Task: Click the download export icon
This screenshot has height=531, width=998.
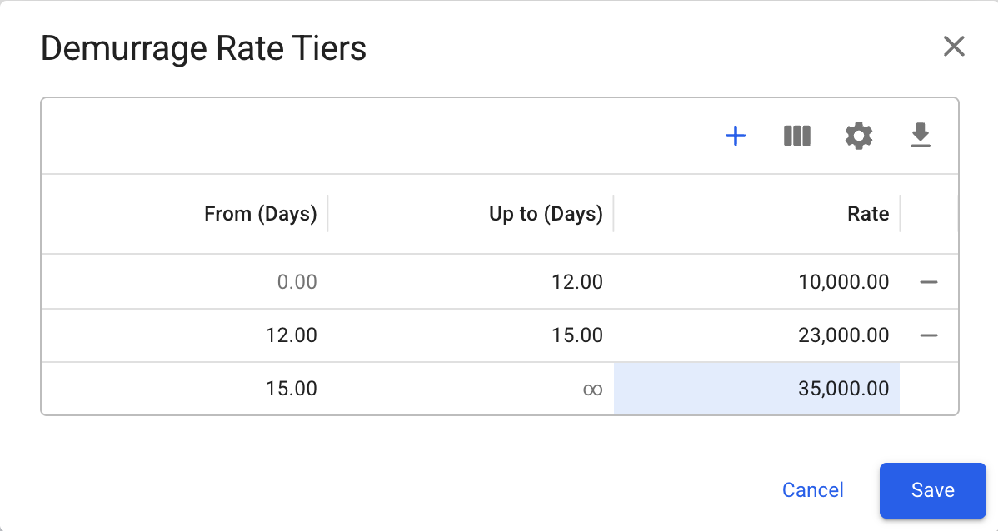Action: pos(920,136)
